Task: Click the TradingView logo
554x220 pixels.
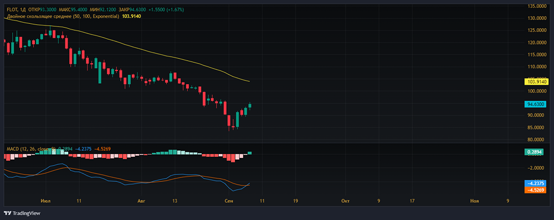Action: click(x=22, y=213)
